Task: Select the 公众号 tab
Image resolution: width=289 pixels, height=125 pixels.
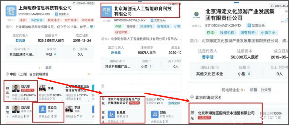Action: click(x=266, y=90)
